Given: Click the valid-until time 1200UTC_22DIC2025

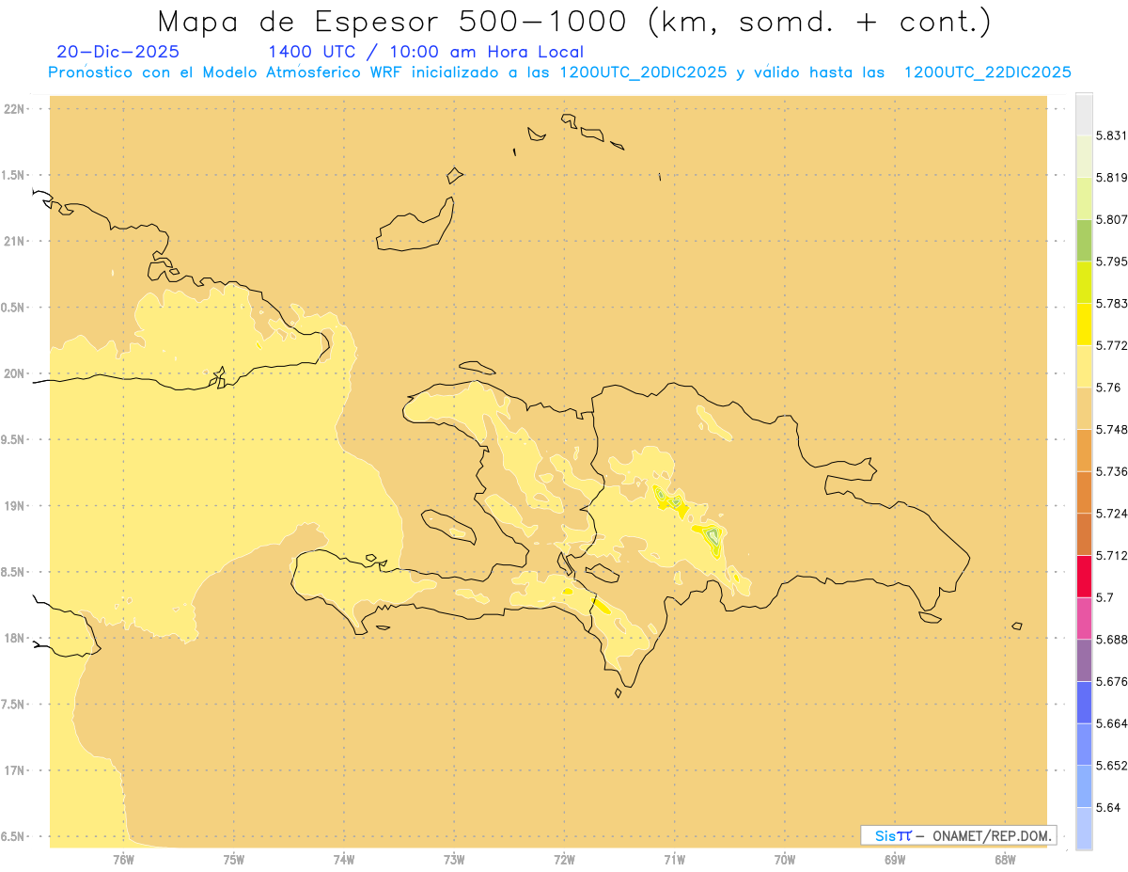Looking at the screenshot, I should [x=987, y=72].
